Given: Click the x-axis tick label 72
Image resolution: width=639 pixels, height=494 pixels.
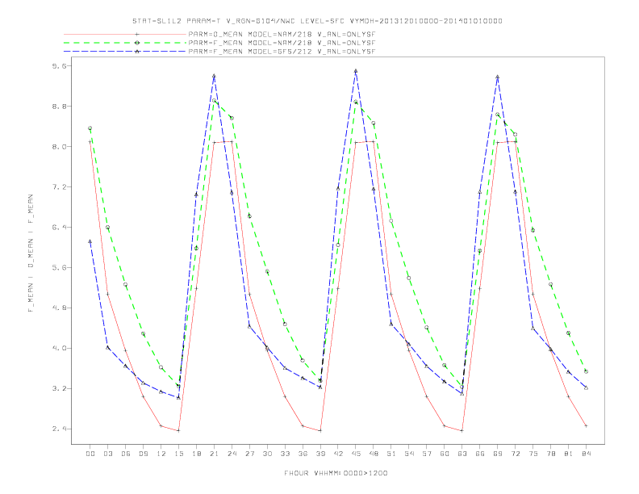Looking at the screenshot, I should (515, 454).
